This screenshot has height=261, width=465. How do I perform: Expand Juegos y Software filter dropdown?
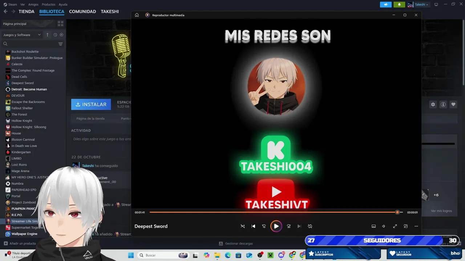coord(22,35)
